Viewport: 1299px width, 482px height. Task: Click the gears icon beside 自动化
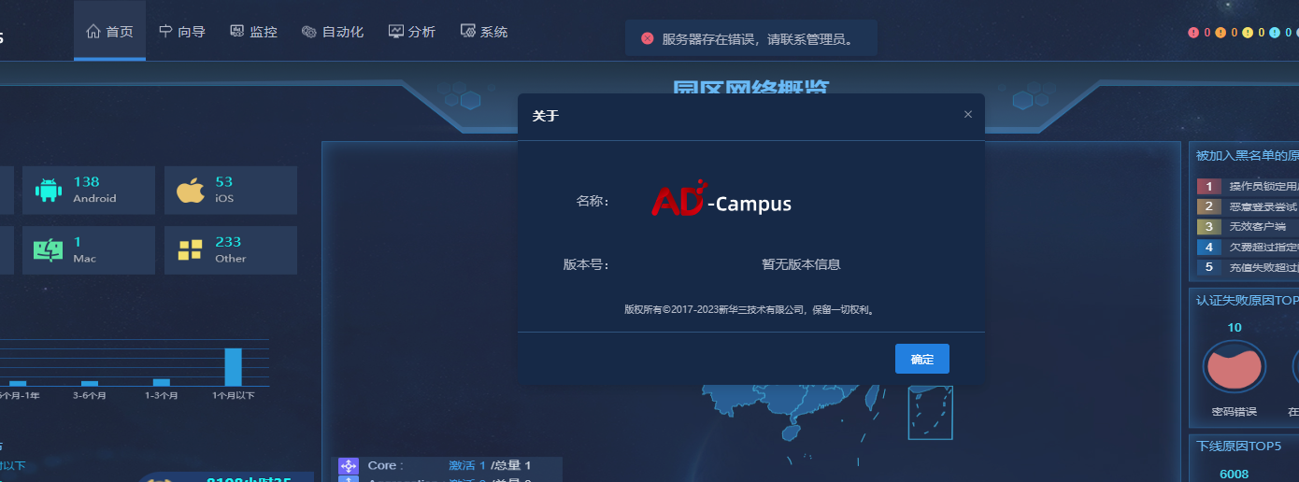tap(309, 31)
